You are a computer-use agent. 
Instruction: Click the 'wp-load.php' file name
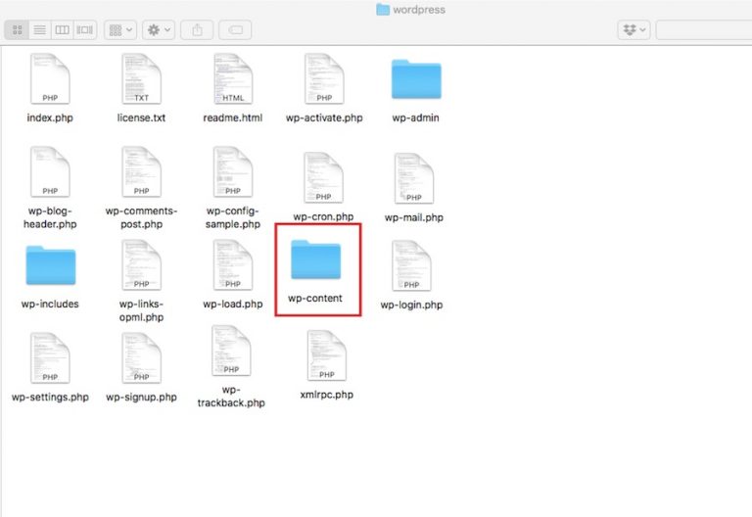click(233, 305)
